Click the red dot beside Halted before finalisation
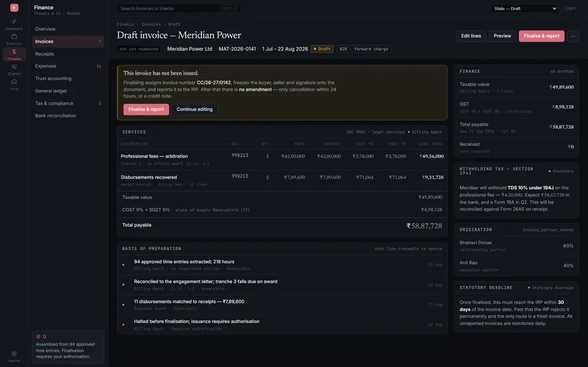The height and width of the screenshot is (367, 588). click(123, 325)
